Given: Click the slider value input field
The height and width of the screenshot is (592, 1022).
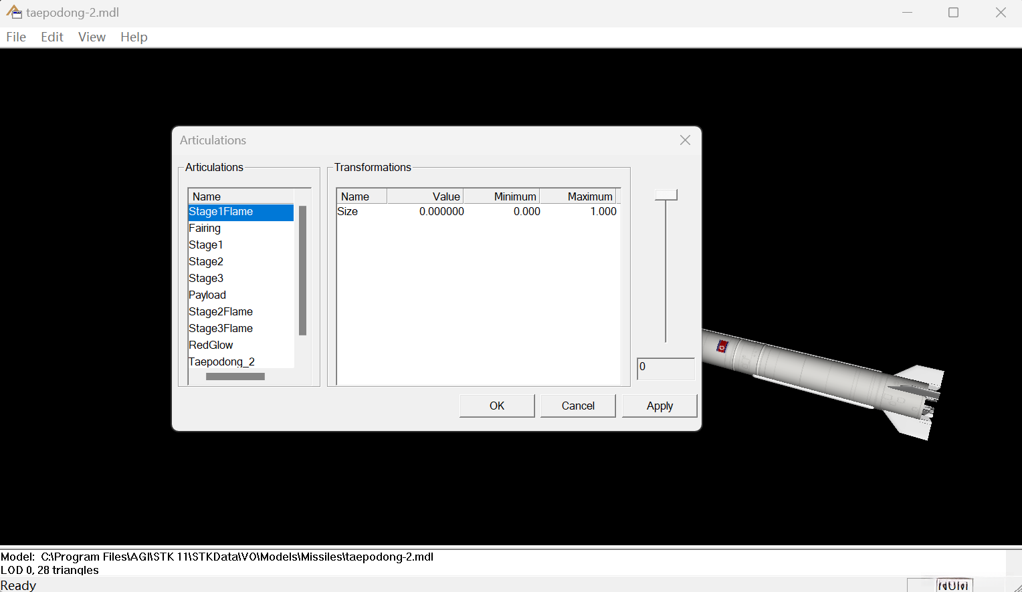Looking at the screenshot, I should tap(666, 369).
